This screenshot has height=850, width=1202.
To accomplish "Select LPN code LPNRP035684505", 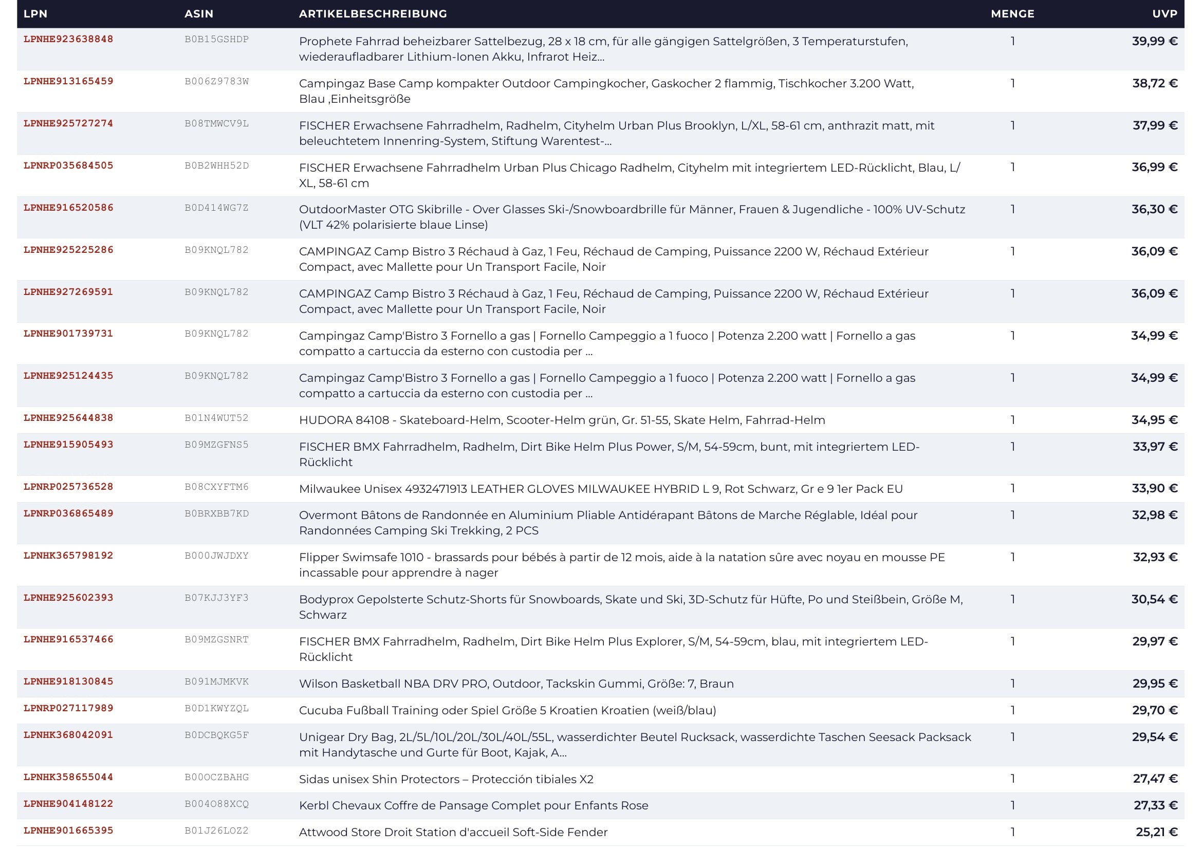I will coord(68,165).
